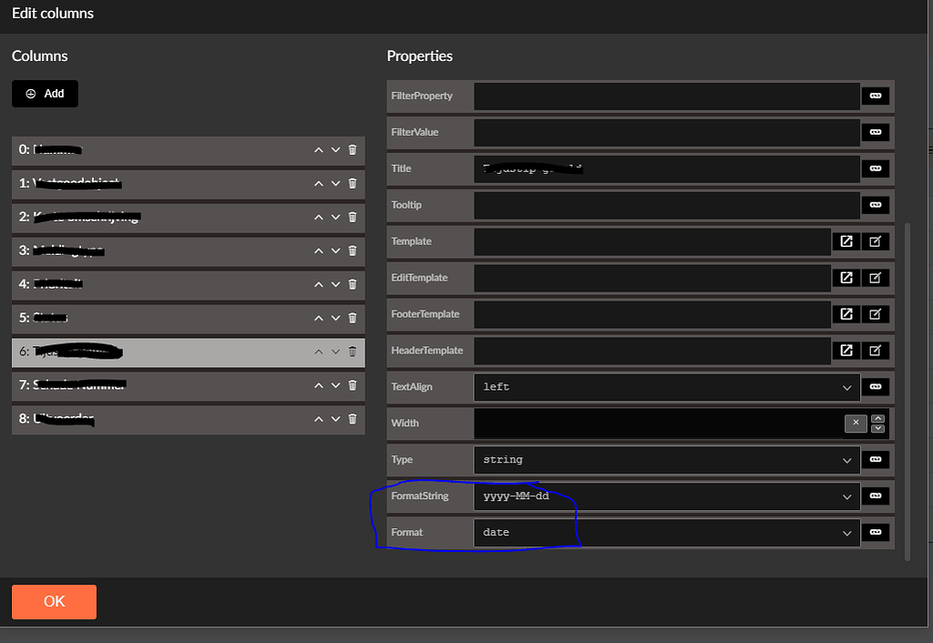The height and width of the screenshot is (643, 933).
Task: Move column 3 up
Action: point(319,250)
